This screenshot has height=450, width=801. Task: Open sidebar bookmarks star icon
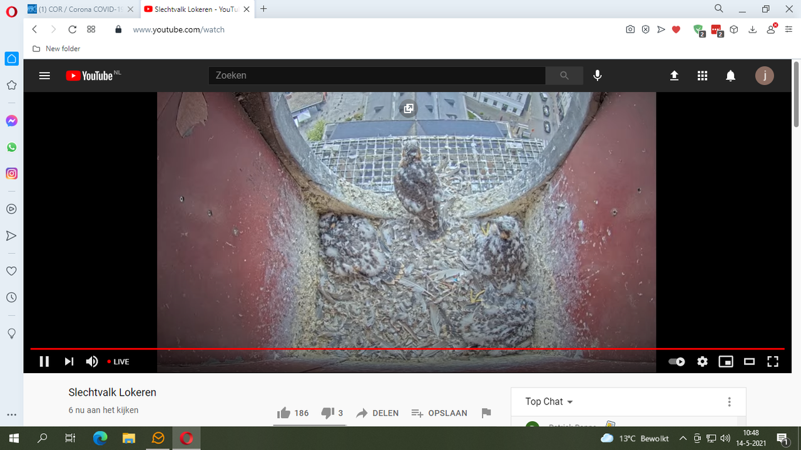click(x=11, y=85)
